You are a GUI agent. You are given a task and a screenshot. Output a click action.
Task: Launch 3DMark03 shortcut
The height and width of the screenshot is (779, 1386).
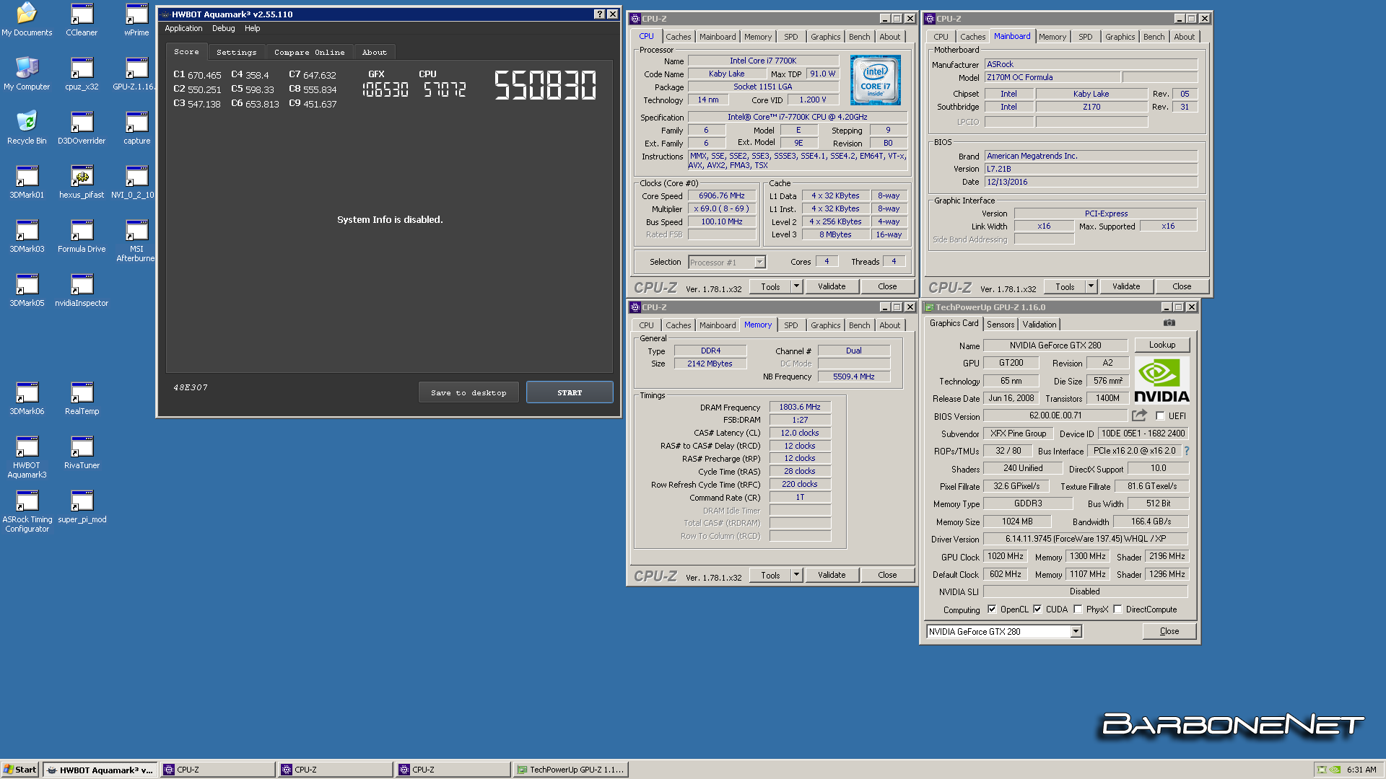tap(27, 236)
